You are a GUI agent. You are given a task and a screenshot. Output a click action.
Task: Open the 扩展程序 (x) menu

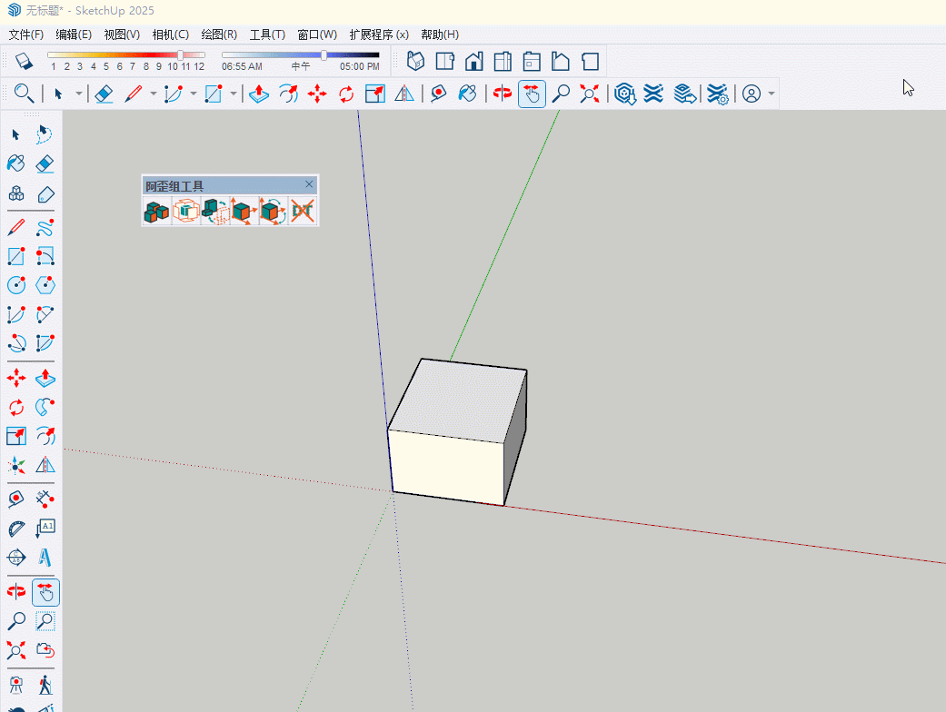378,35
